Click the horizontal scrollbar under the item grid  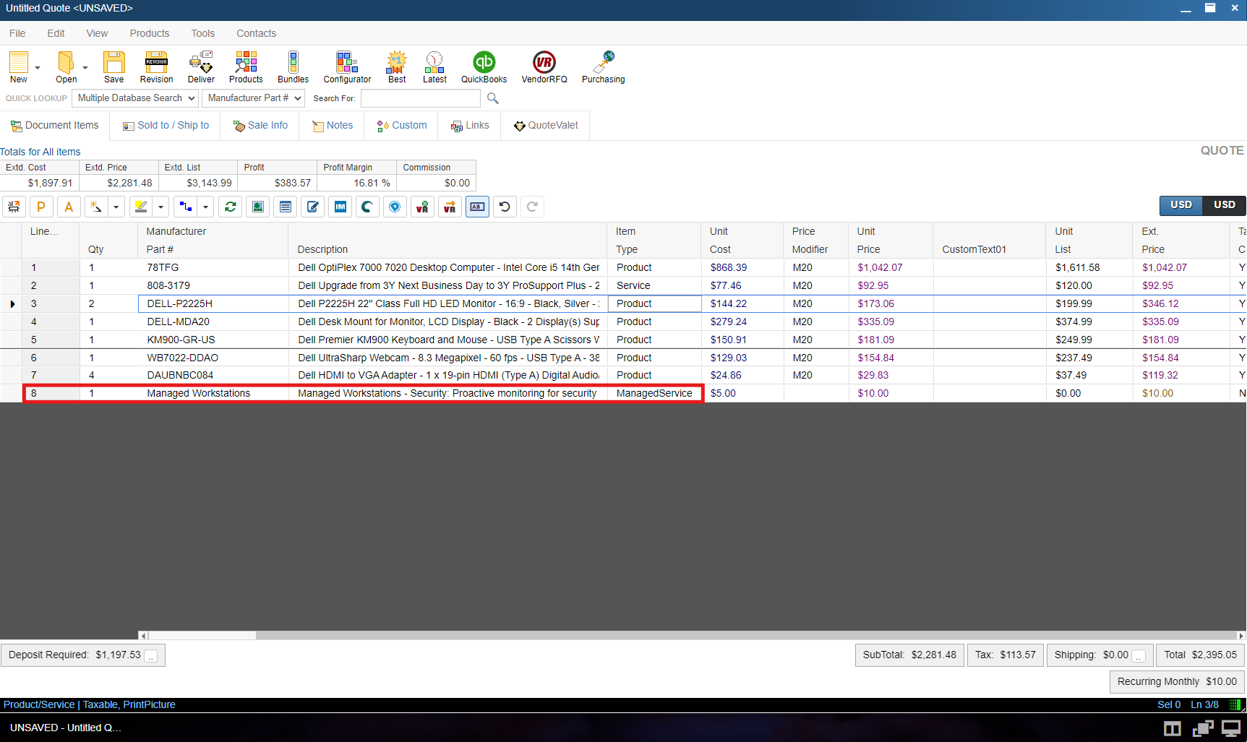pyautogui.click(x=202, y=636)
